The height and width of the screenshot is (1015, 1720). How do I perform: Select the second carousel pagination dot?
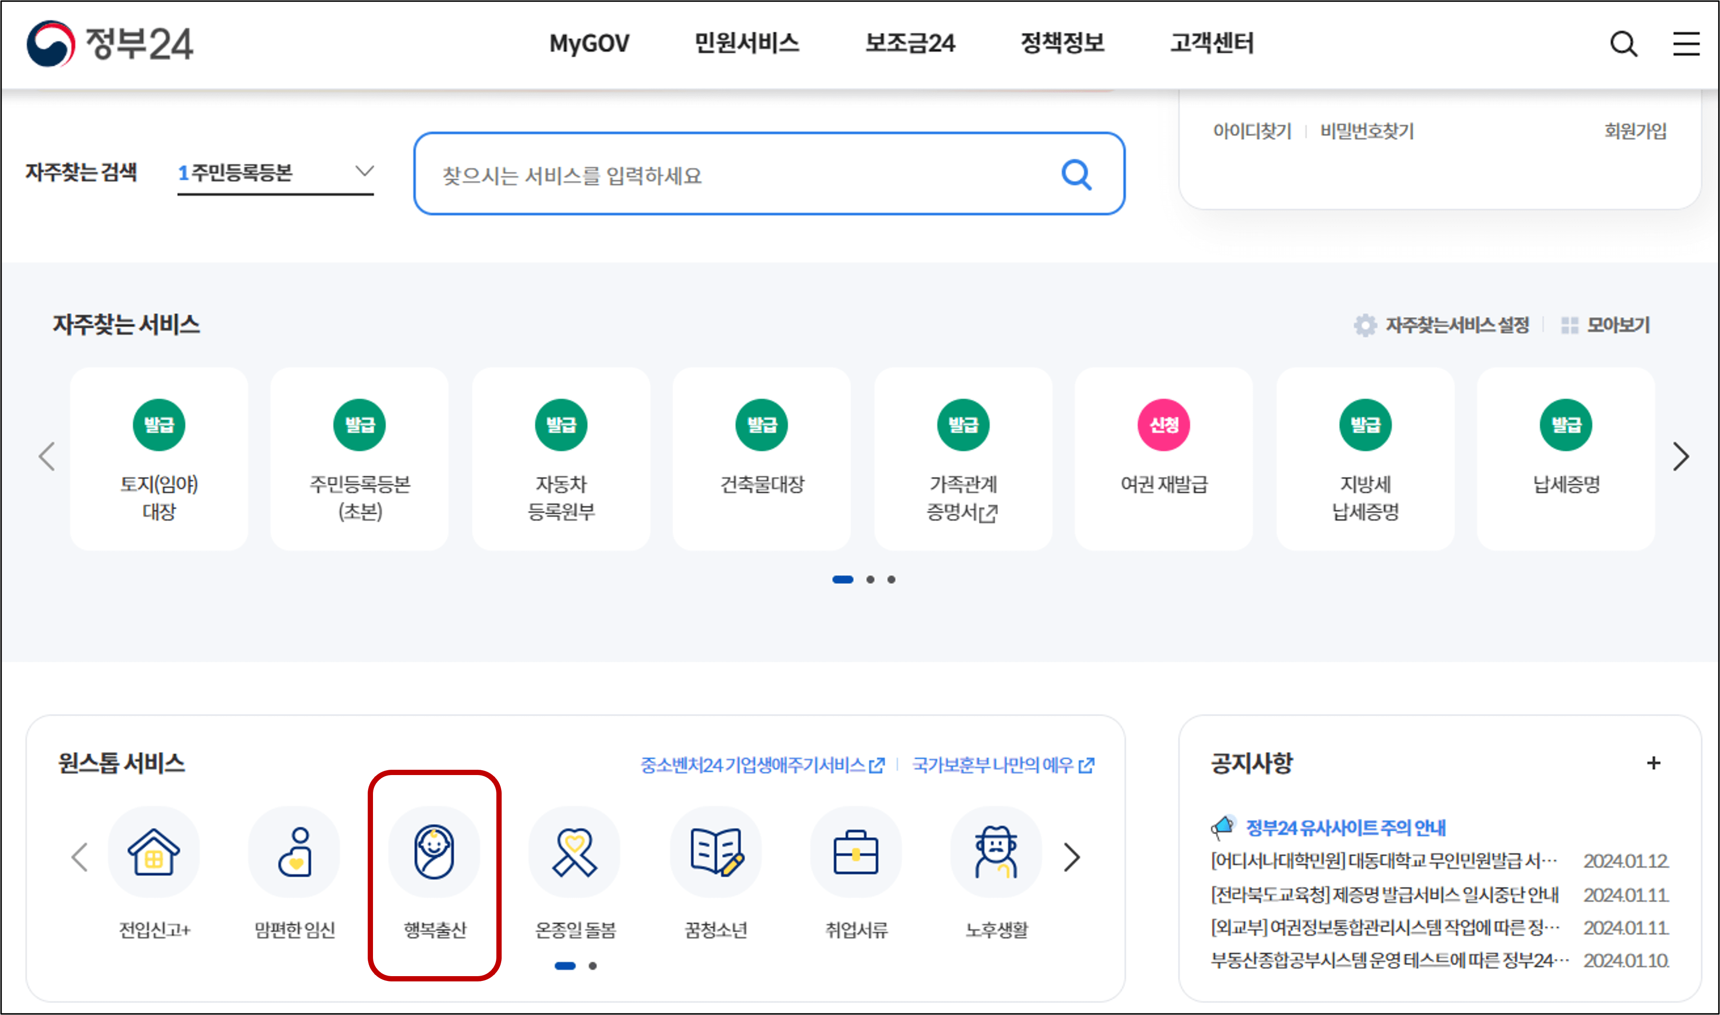871,579
